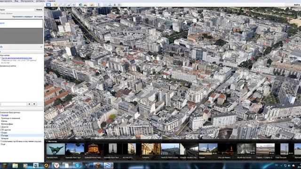301x169 pixels.
Task: Open the grayscale Louvre museum thumbnail
Action: click(246, 149)
